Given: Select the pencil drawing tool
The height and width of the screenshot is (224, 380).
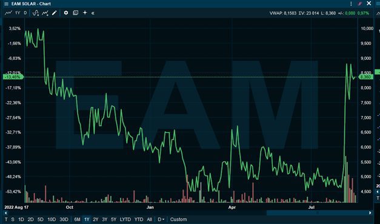Looking at the screenshot, I should pos(55,13).
